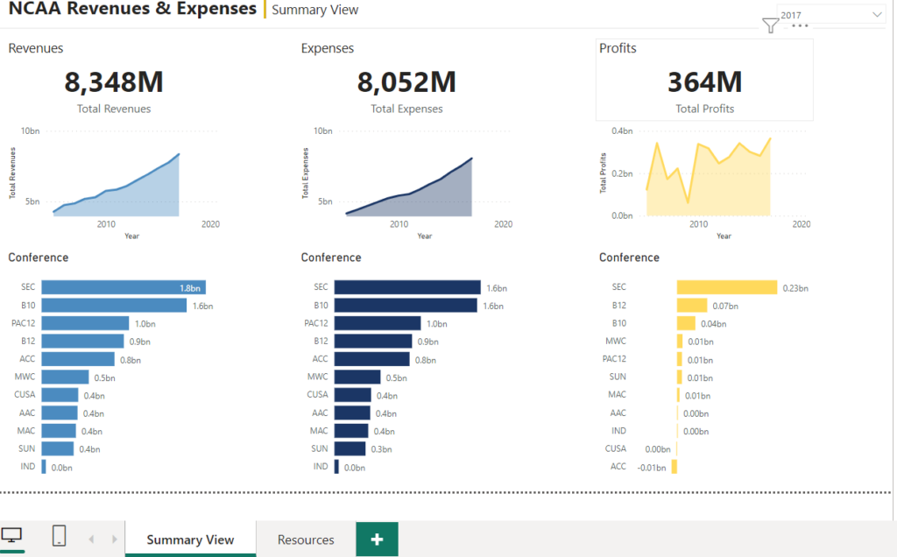Switch to mobile layout view icon
The height and width of the screenshot is (557, 897).
(59, 536)
